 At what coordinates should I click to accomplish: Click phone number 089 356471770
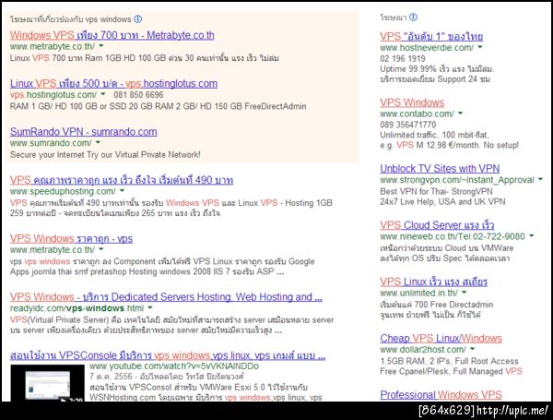pos(408,125)
